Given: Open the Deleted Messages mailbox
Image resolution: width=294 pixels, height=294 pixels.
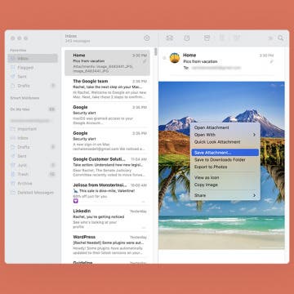Looking at the screenshot, I should pos(33,193).
